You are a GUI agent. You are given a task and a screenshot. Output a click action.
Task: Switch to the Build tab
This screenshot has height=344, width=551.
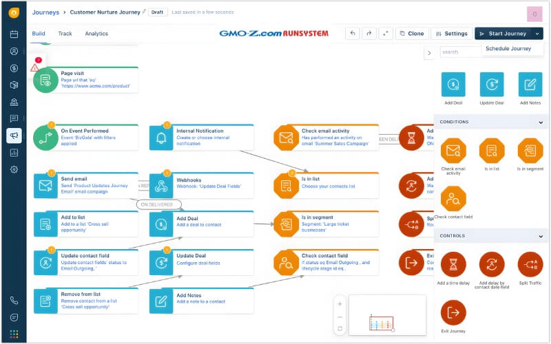click(x=39, y=34)
